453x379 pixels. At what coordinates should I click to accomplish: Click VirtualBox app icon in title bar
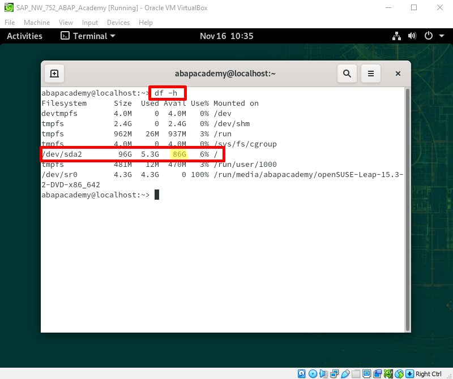[x=9, y=7]
